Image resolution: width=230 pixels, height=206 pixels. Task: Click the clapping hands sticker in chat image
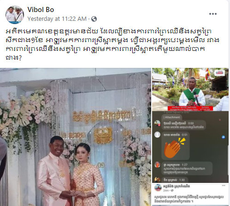click(x=174, y=147)
